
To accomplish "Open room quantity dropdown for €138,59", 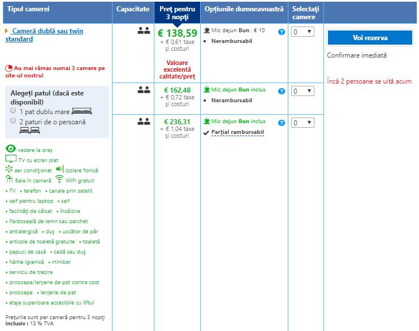I will pyautogui.click(x=303, y=32).
